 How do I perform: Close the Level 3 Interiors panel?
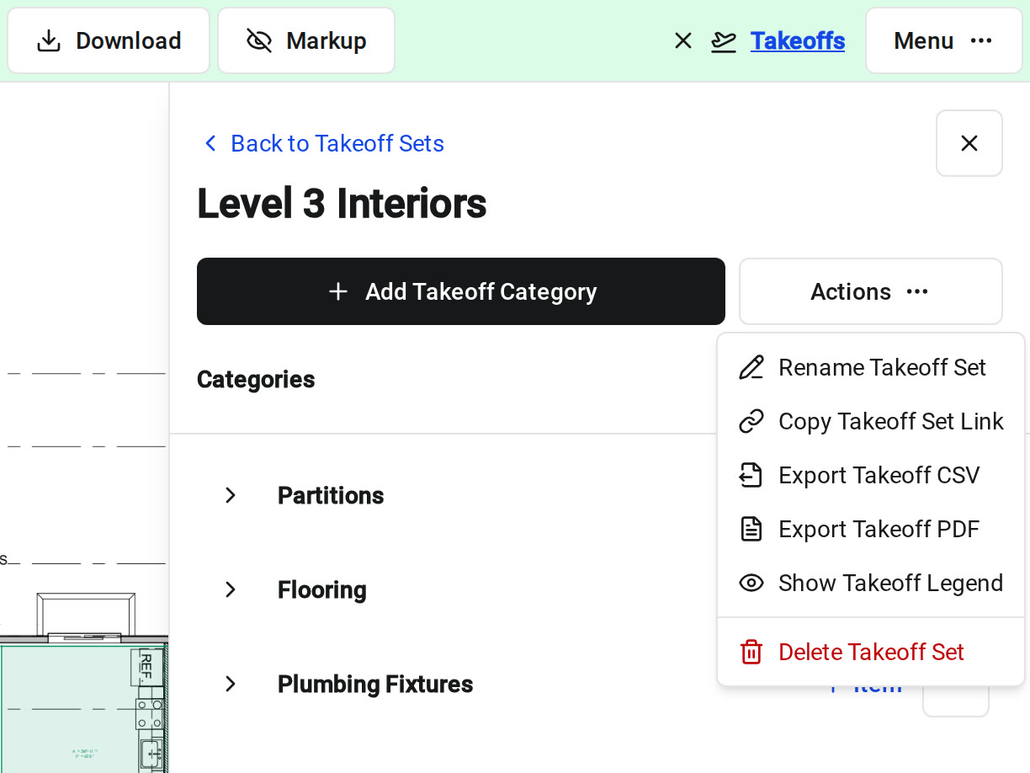pos(969,143)
